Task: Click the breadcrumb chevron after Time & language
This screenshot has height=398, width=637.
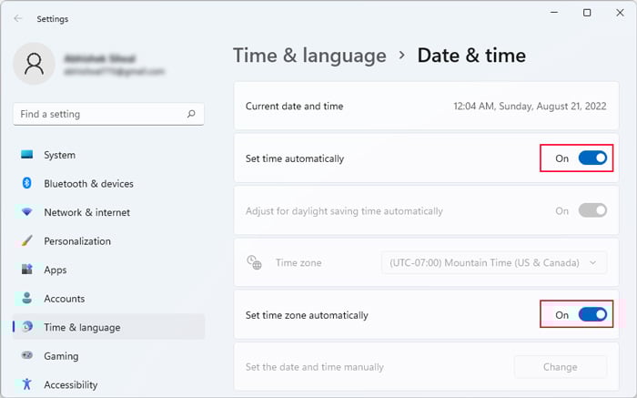Action: tap(402, 56)
